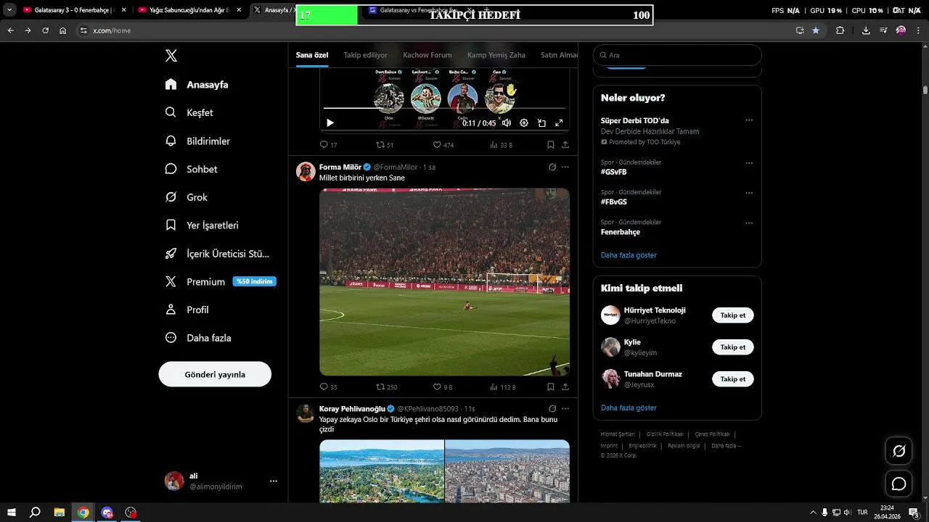Image resolution: width=929 pixels, height=522 pixels.
Task: Repost the top video post (51)
Action: (385, 145)
